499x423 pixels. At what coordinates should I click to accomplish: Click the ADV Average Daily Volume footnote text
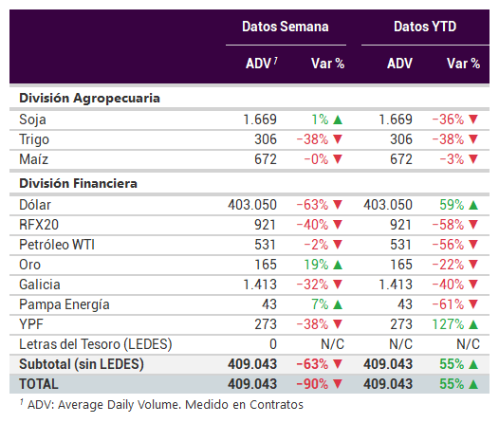click(x=165, y=405)
